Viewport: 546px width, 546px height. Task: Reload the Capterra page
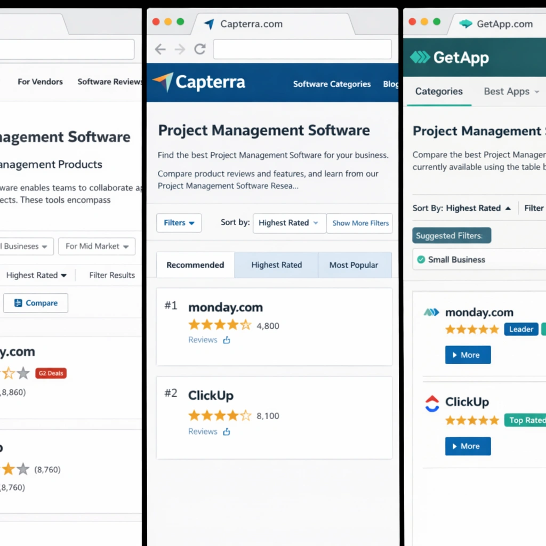coord(200,50)
